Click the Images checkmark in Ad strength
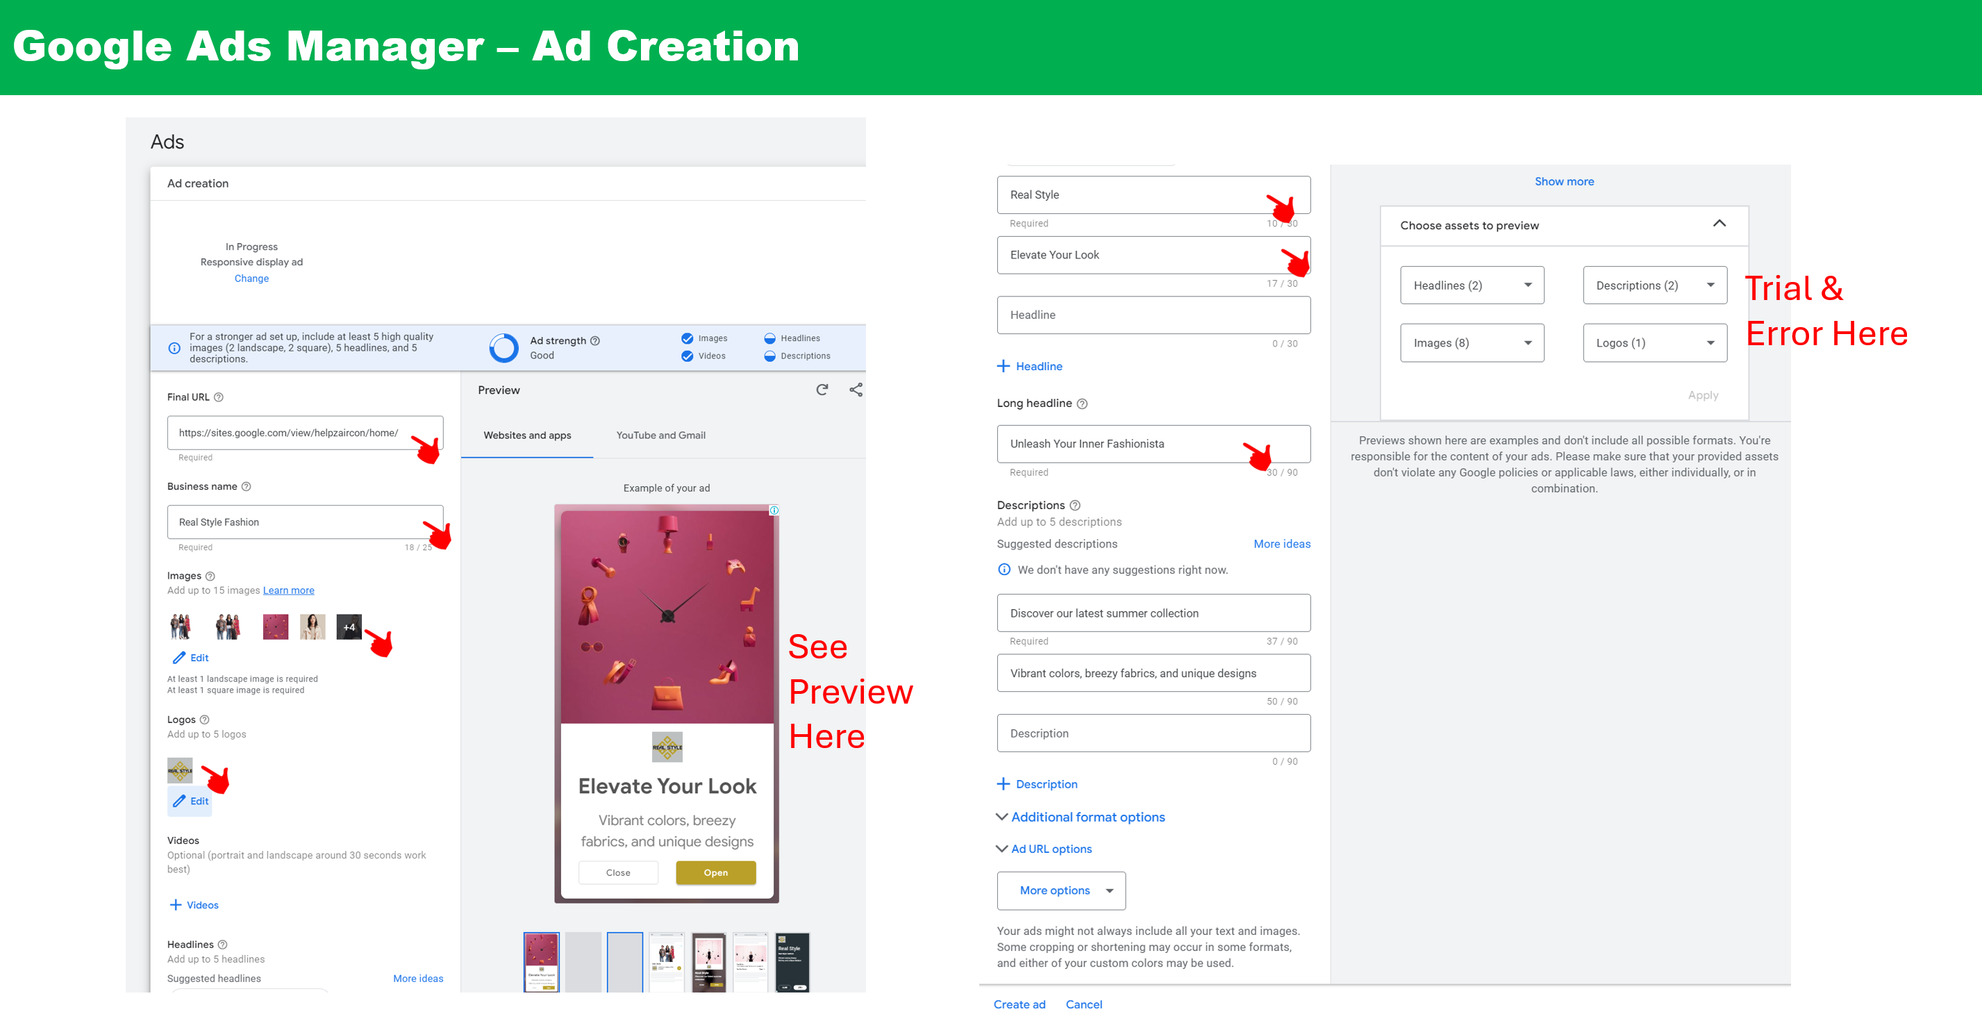The width and height of the screenshot is (1982, 1021). point(686,338)
